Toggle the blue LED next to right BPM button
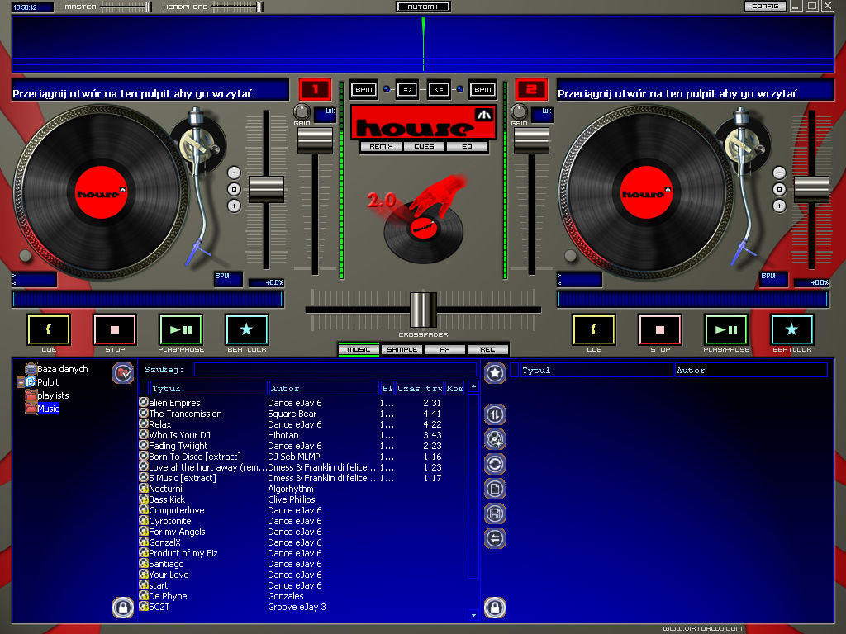This screenshot has width=846, height=634. pyautogui.click(x=459, y=89)
